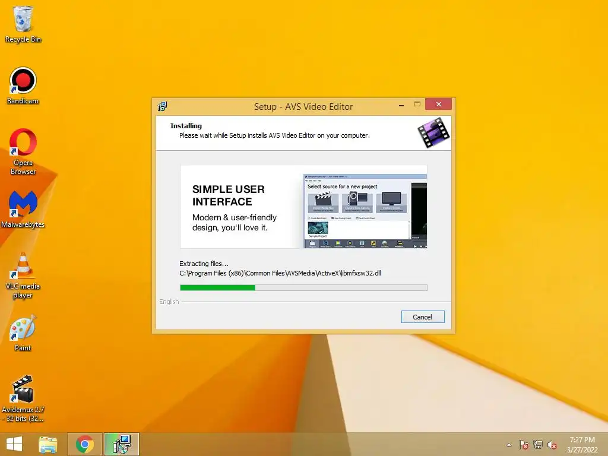
Task: Minimize the Setup - AVS Video Editor window
Action: click(401, 104)
